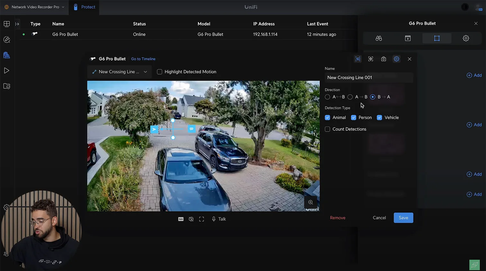The width and height of the screenshot is (486, 271).
Task: Click the blue gear icon in viewer toolbar
Action: pos(397,59)
